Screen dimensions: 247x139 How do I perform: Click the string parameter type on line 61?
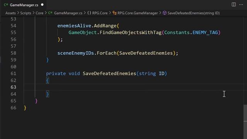click(x=147, y=74)
